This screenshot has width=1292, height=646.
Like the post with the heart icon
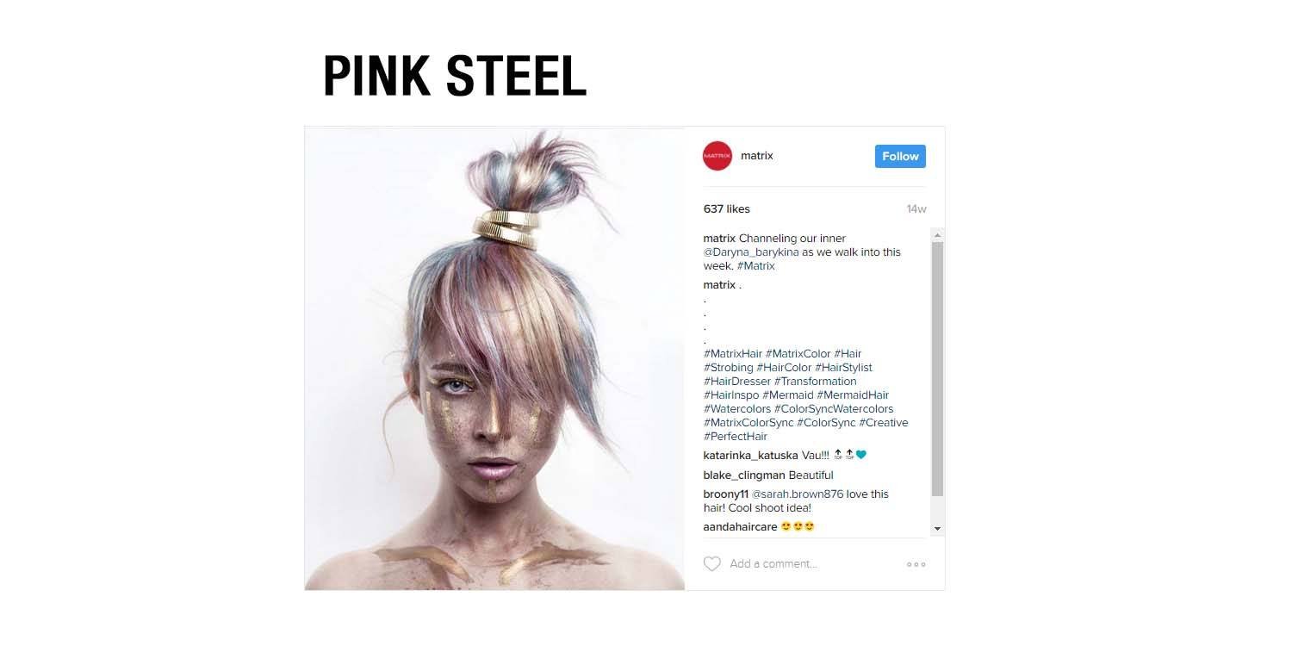click(712, 564)
